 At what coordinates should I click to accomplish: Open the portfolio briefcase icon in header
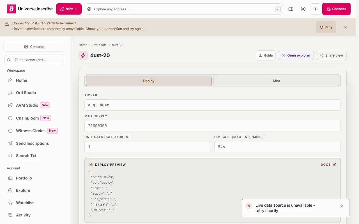point(291,9)
